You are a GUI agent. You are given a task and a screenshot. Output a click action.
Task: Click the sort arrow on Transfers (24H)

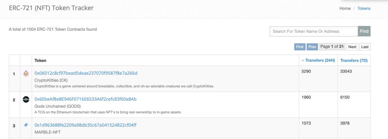[x=303, y=60]
